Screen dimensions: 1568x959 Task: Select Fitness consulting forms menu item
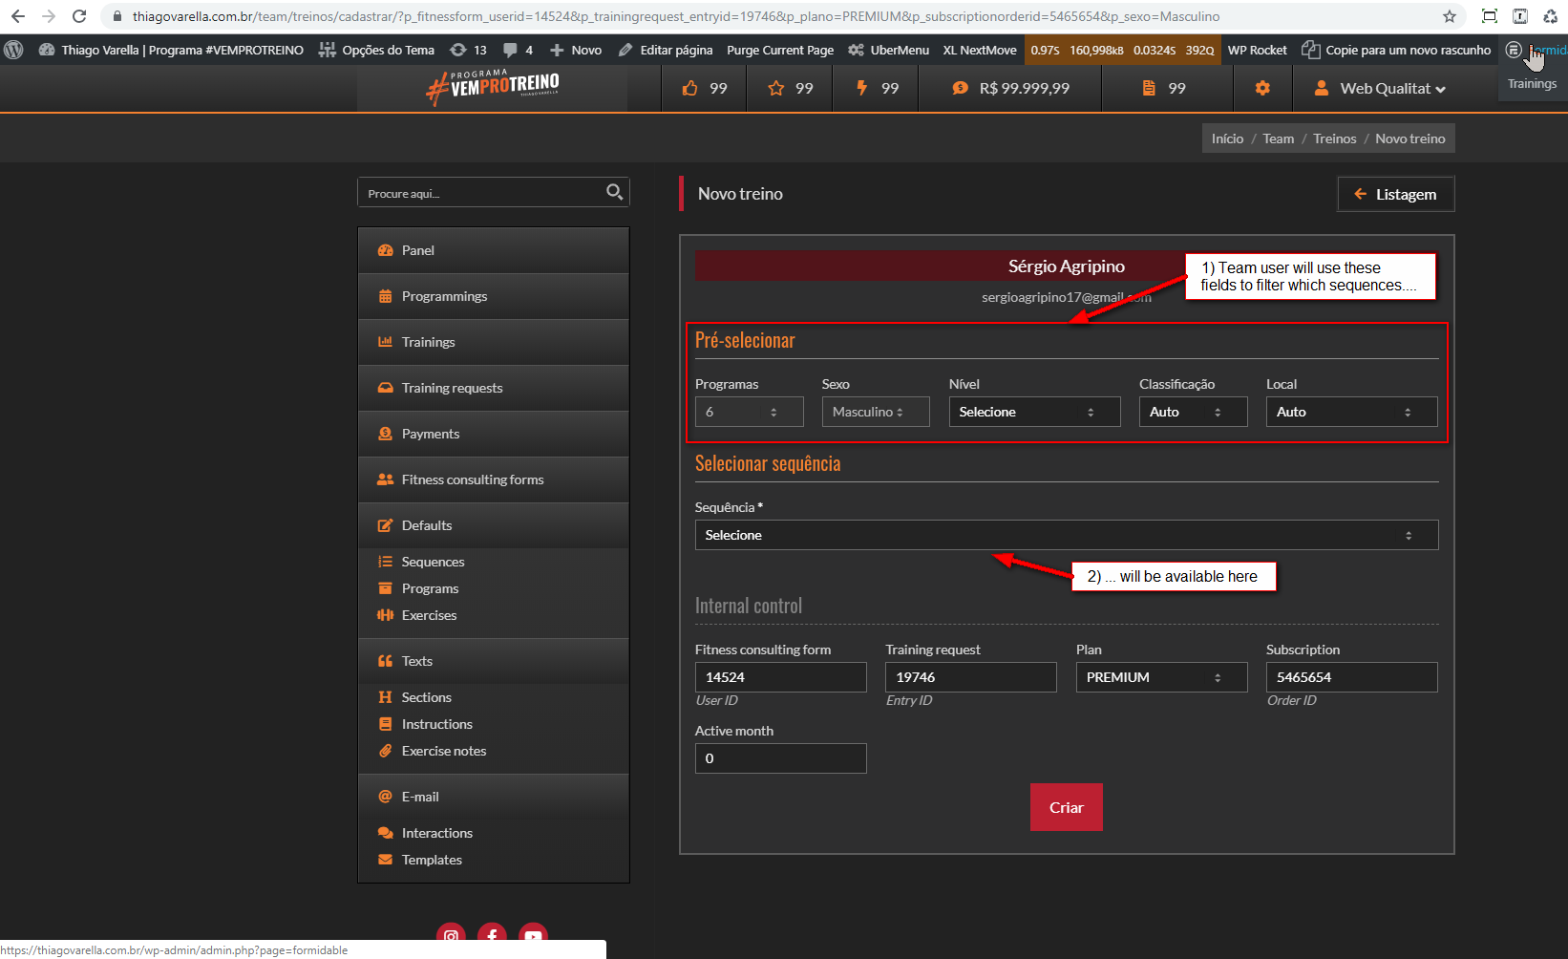pyautogui.click(x=472, y=479)
